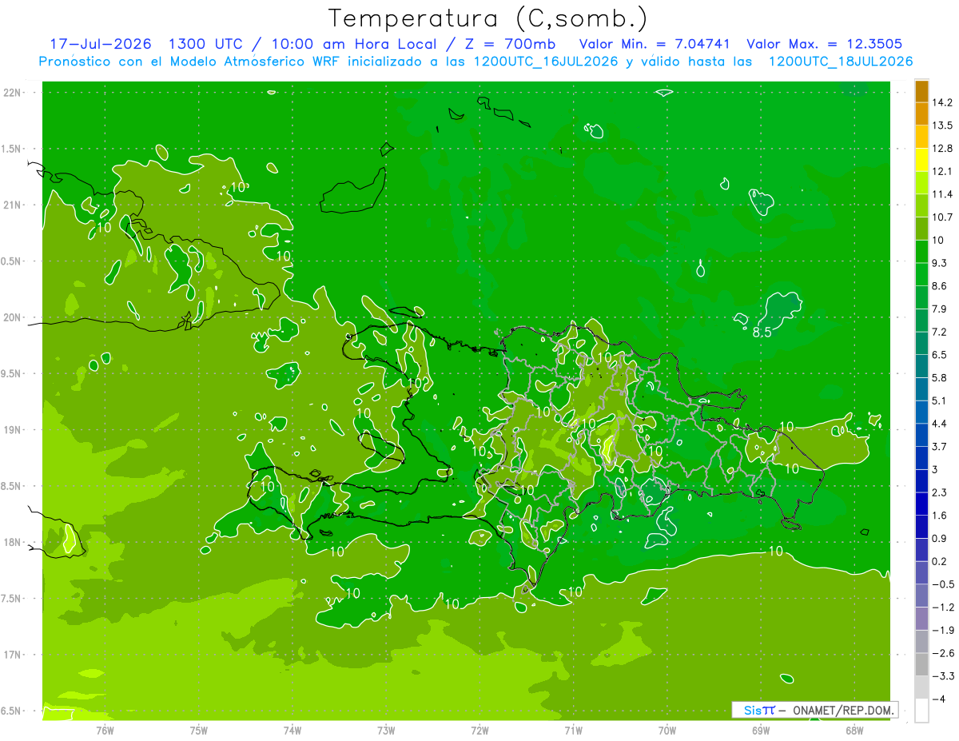Click the '70W' longitude axis label
959x741 pixels.
click(x=667, y=730)
